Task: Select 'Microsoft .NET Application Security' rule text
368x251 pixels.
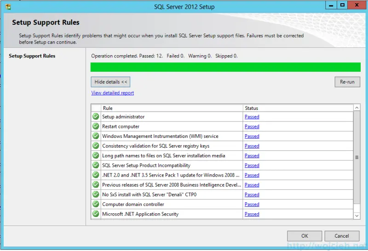Action: pos(140,214)
